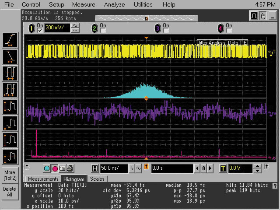Switch to the Histogram tab

pos(74,179)
